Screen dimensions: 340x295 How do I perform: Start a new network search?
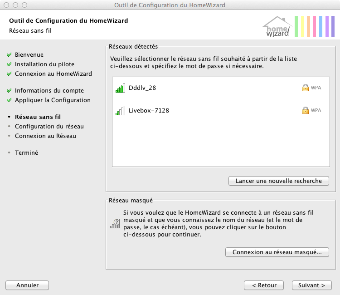click(x=279, y=181)
